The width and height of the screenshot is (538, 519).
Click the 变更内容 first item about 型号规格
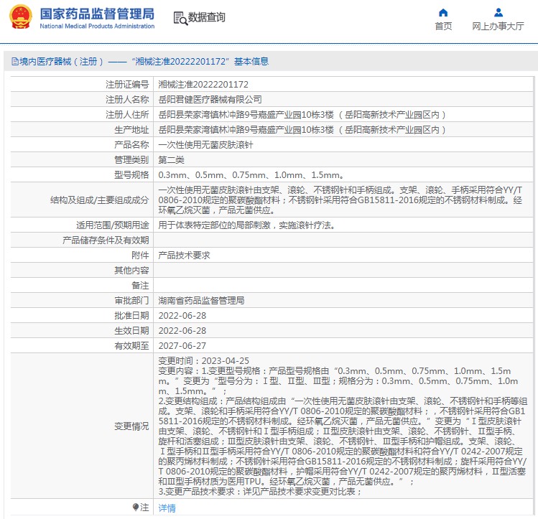pos(338,381)
